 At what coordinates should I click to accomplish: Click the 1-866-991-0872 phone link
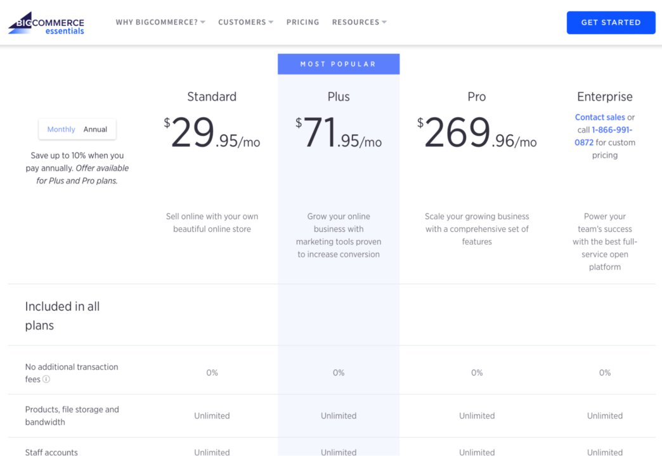point(604,136)
